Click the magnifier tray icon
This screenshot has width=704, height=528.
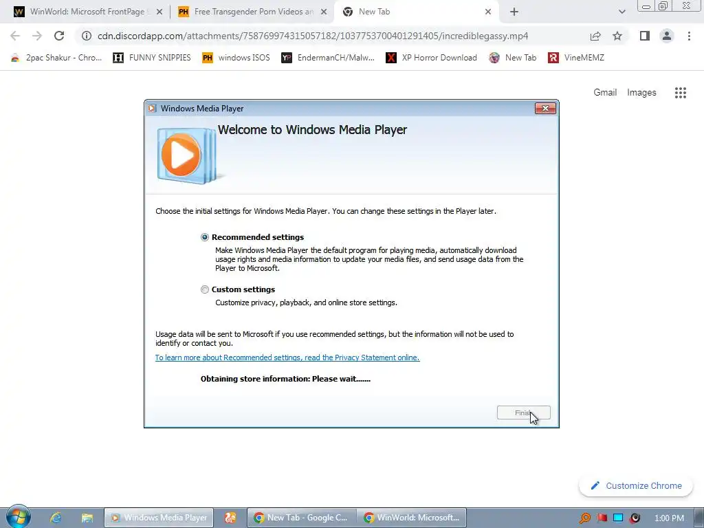584,518
